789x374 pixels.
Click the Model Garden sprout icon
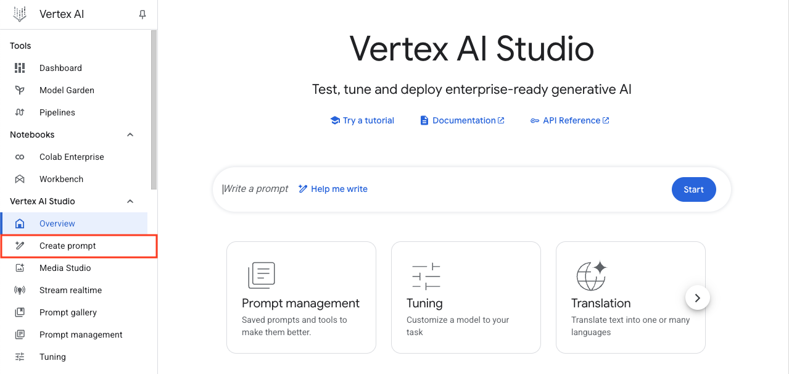(x=20, y=90)
